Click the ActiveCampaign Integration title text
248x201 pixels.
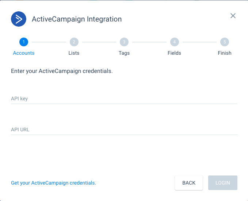(77, 19)
